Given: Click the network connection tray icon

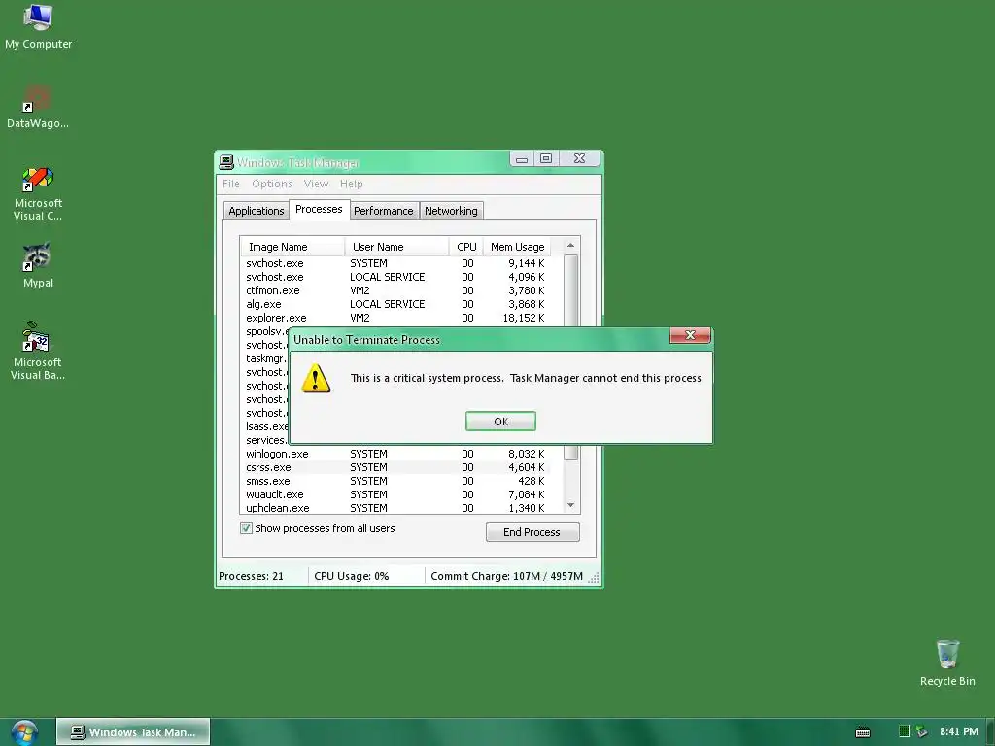Looking at the screenshot, I should [x=921, y=731].
